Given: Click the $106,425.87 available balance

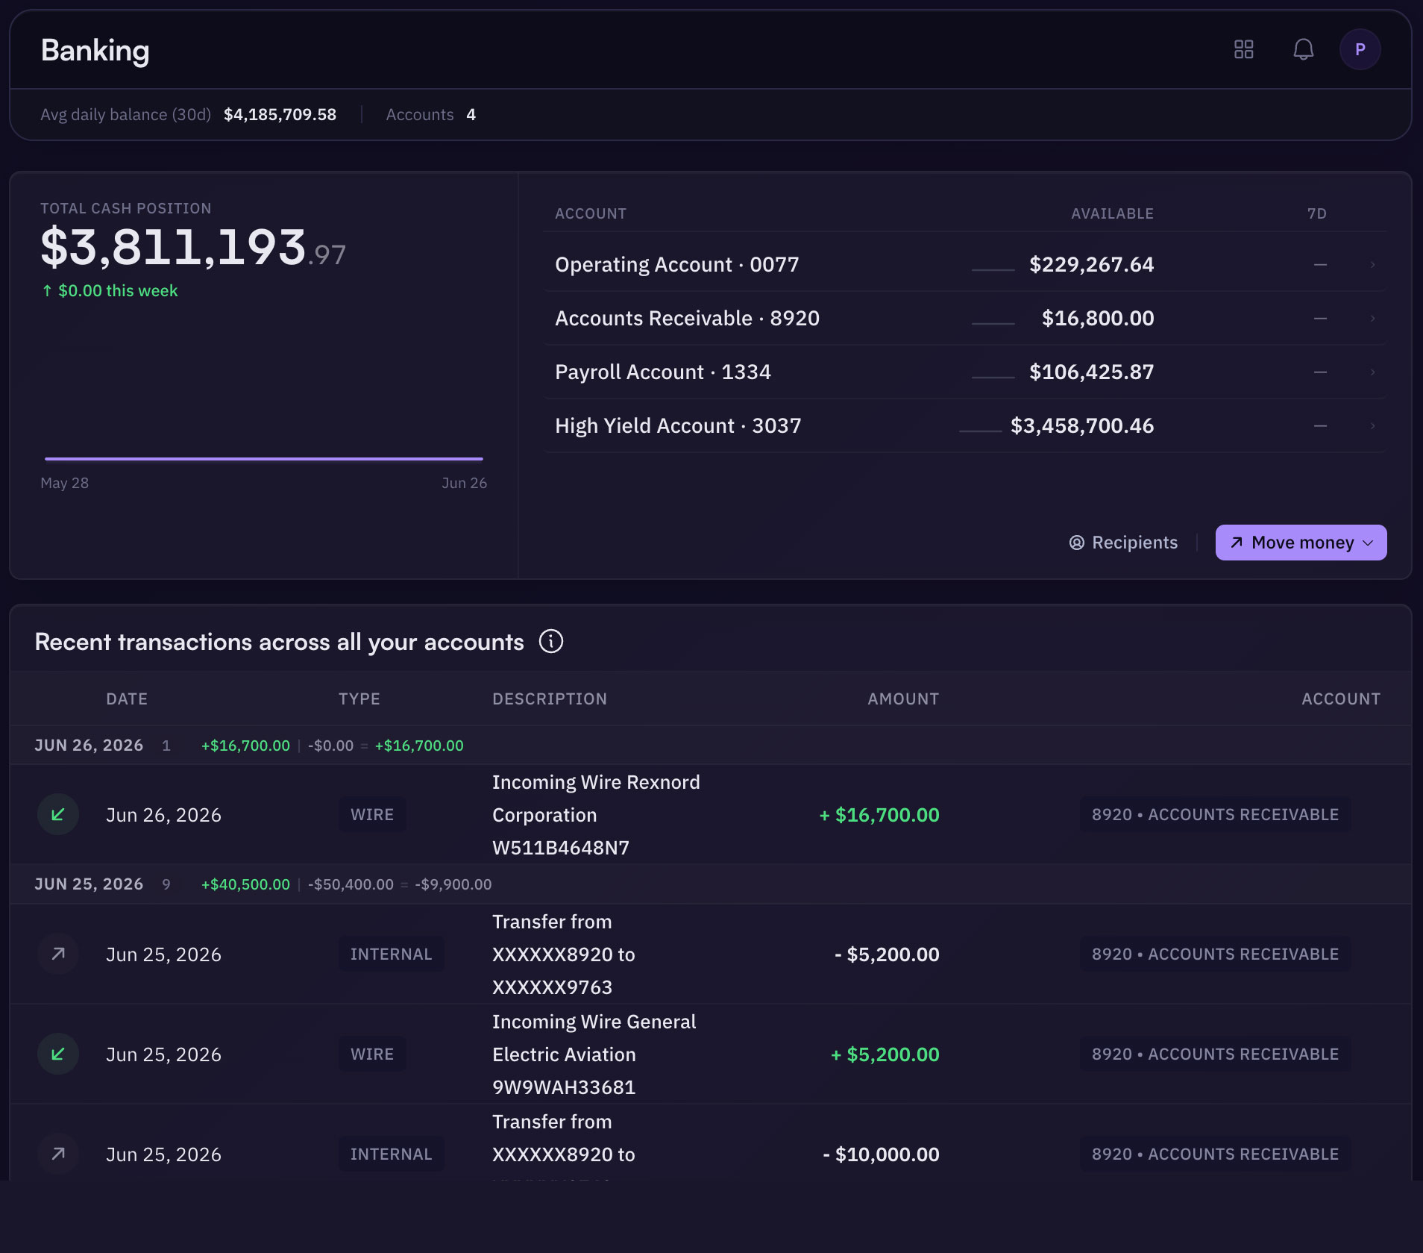Looking at the screenshot, I should tap(1091, 372).
